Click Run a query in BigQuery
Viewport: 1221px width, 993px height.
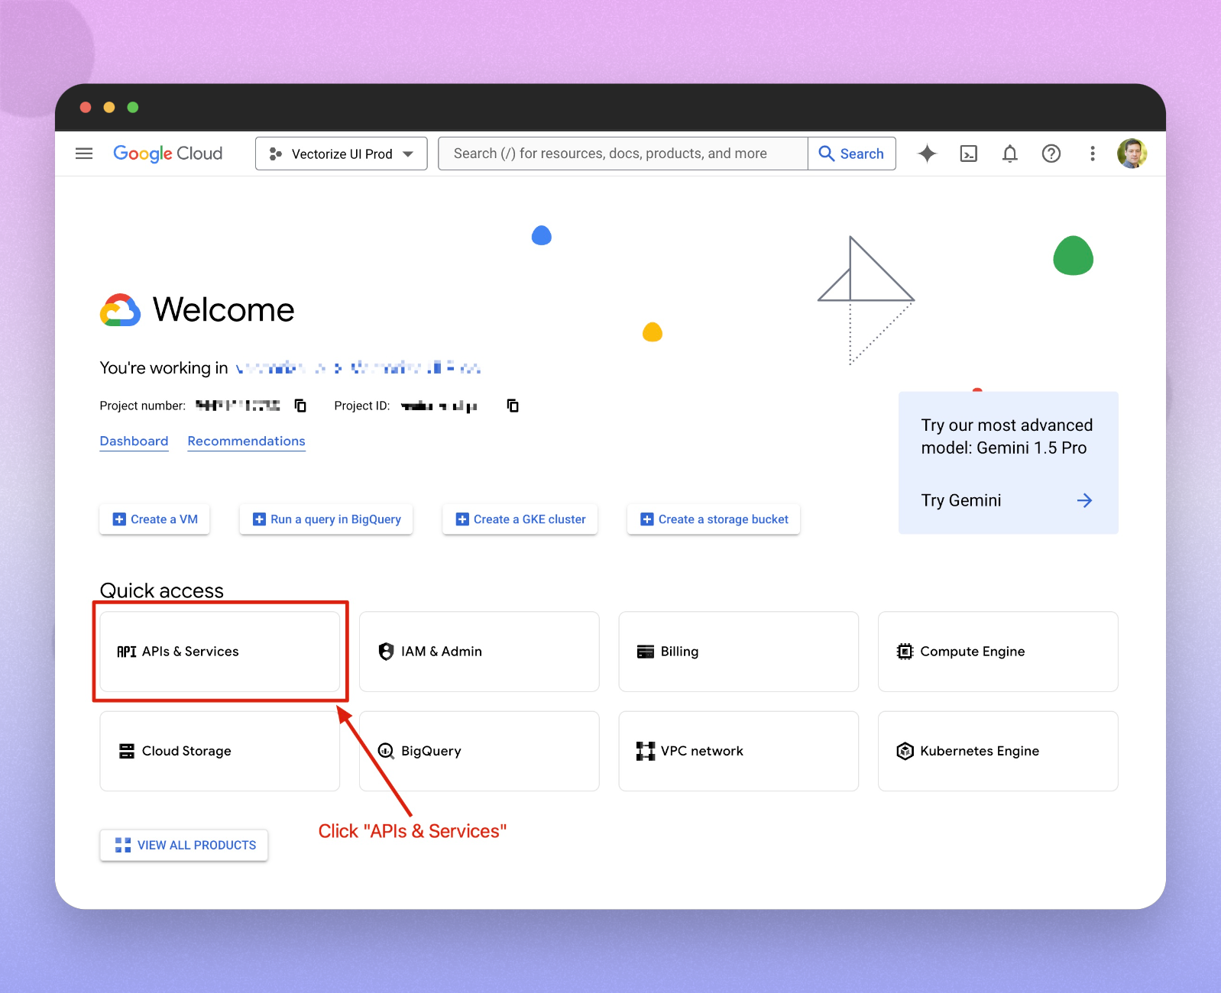pyautogui.click(x=326, y=519)
